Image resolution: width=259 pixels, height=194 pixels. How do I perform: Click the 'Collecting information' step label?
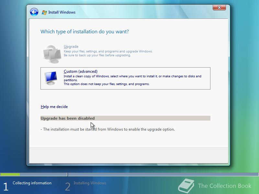click(32, 183)
